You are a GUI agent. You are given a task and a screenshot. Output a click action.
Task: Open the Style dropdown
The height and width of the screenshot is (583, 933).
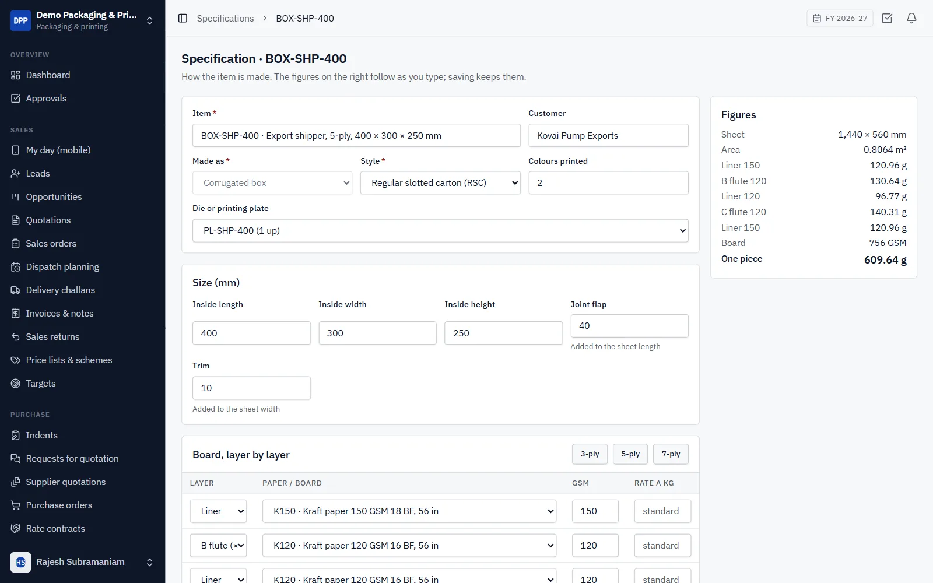click(x=440, y=183)
